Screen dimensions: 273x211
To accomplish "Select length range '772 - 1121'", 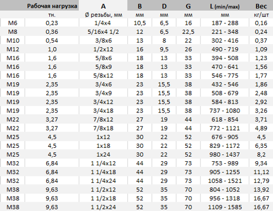I will [x=225, y=128].
